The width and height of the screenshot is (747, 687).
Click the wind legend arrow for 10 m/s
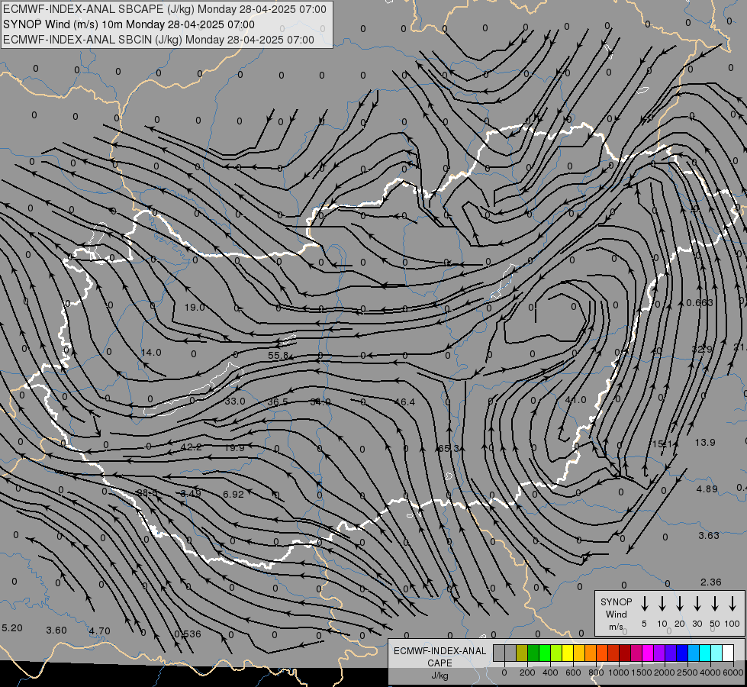click(662, 603)
